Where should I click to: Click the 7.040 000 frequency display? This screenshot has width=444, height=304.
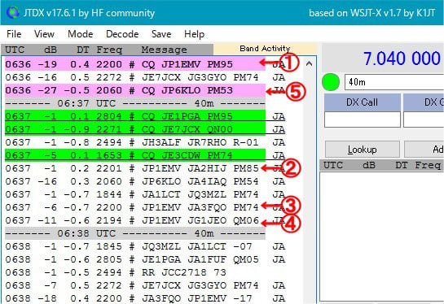[x=402, y=59]
